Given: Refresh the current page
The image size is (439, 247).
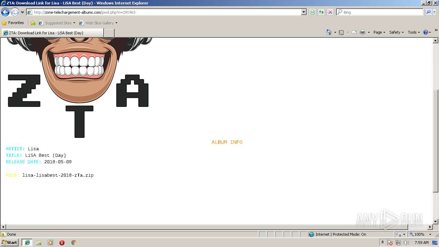Looking at the screenshot, I should pyautogui.click(x=321, y=12).
